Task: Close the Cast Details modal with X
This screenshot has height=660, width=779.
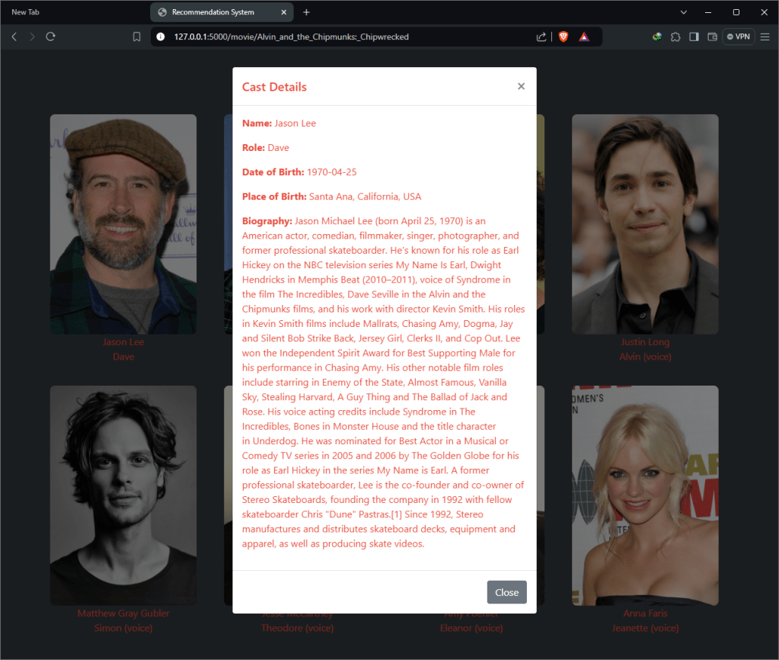Action: (521, 86)
